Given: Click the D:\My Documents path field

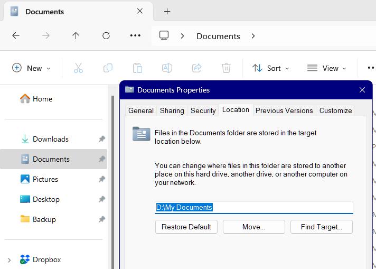Looking at the screenshot, I should [x=253, y=207].
